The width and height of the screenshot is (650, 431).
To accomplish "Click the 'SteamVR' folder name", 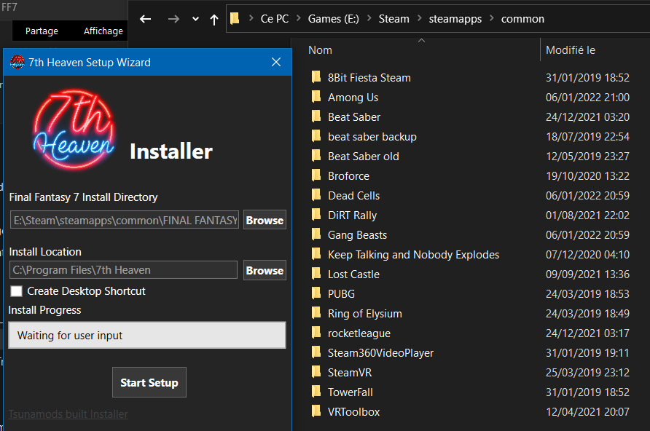I will 350,373.
